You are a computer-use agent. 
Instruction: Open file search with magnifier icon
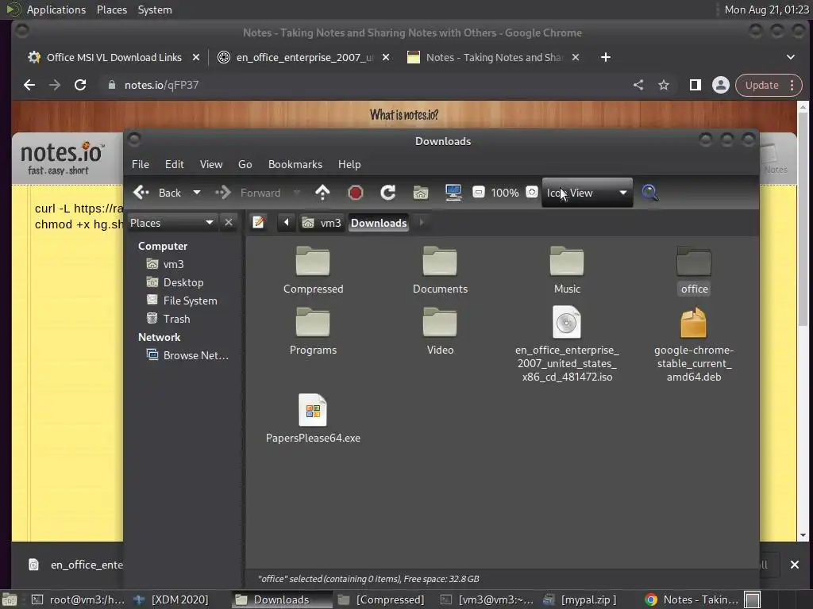click(x=649, y=193)
